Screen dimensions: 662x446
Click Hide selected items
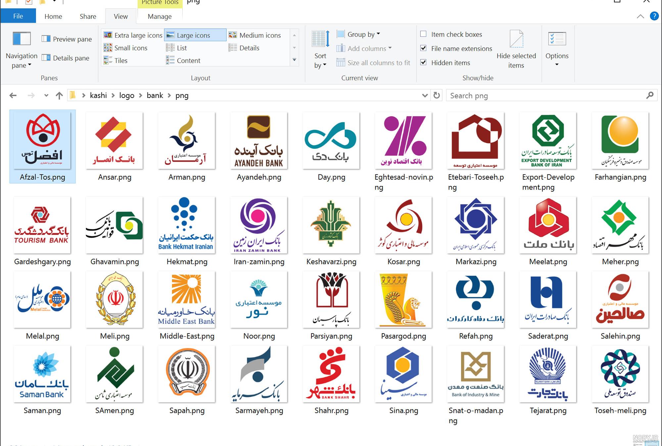(516, 49)
